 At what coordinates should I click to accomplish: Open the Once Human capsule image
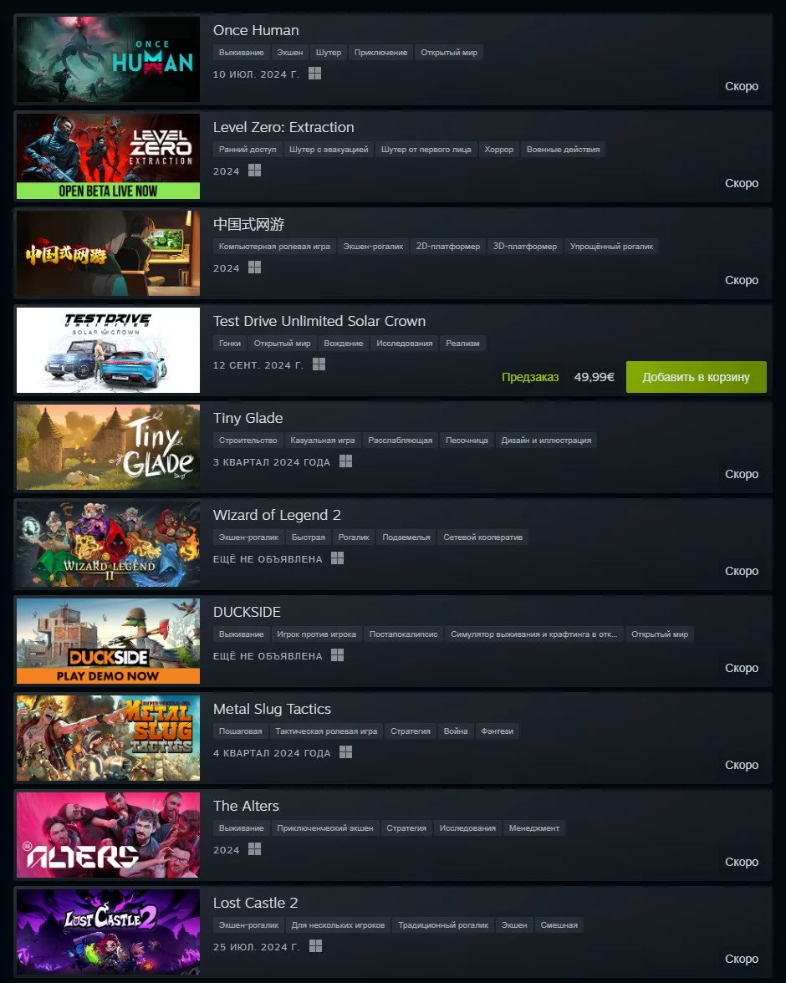(x=108, y=59)
